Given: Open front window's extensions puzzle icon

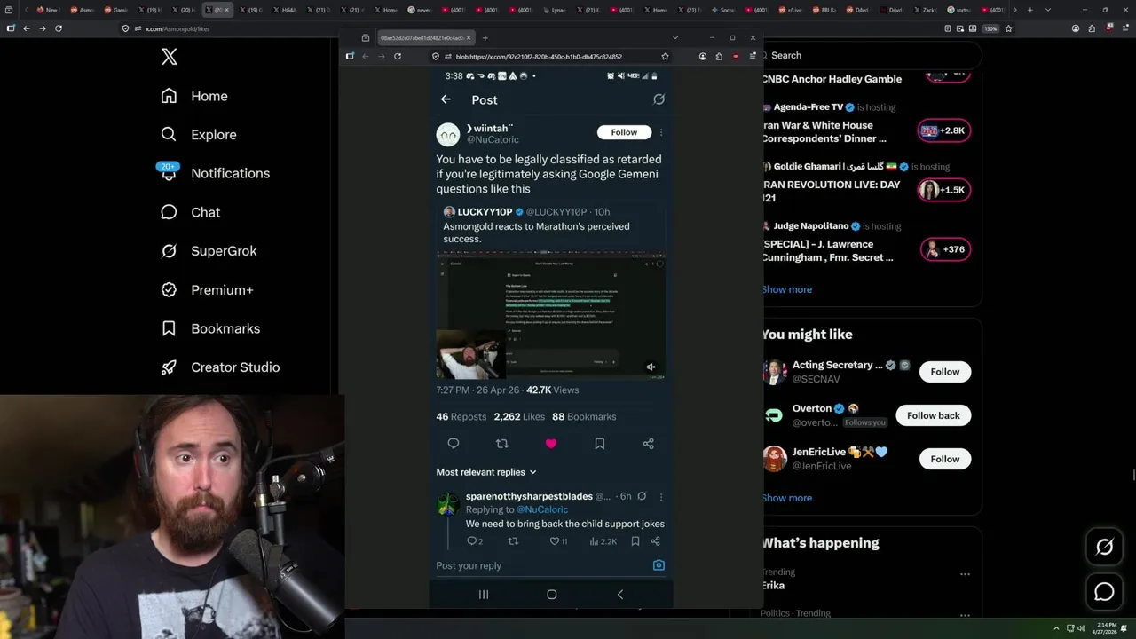Looking at the screenshot, I should pos(719,56).
